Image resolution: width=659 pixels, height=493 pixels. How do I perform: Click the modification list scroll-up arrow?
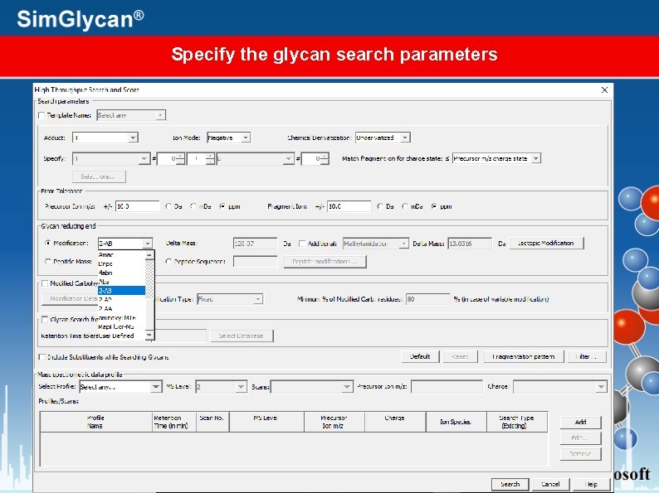click(x=149, y=255)
